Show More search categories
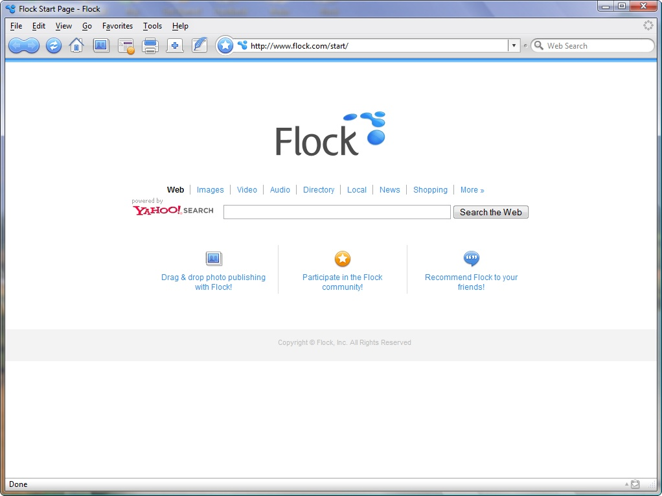The height and width of the screenshot is (496, 662). coord(472,190)
